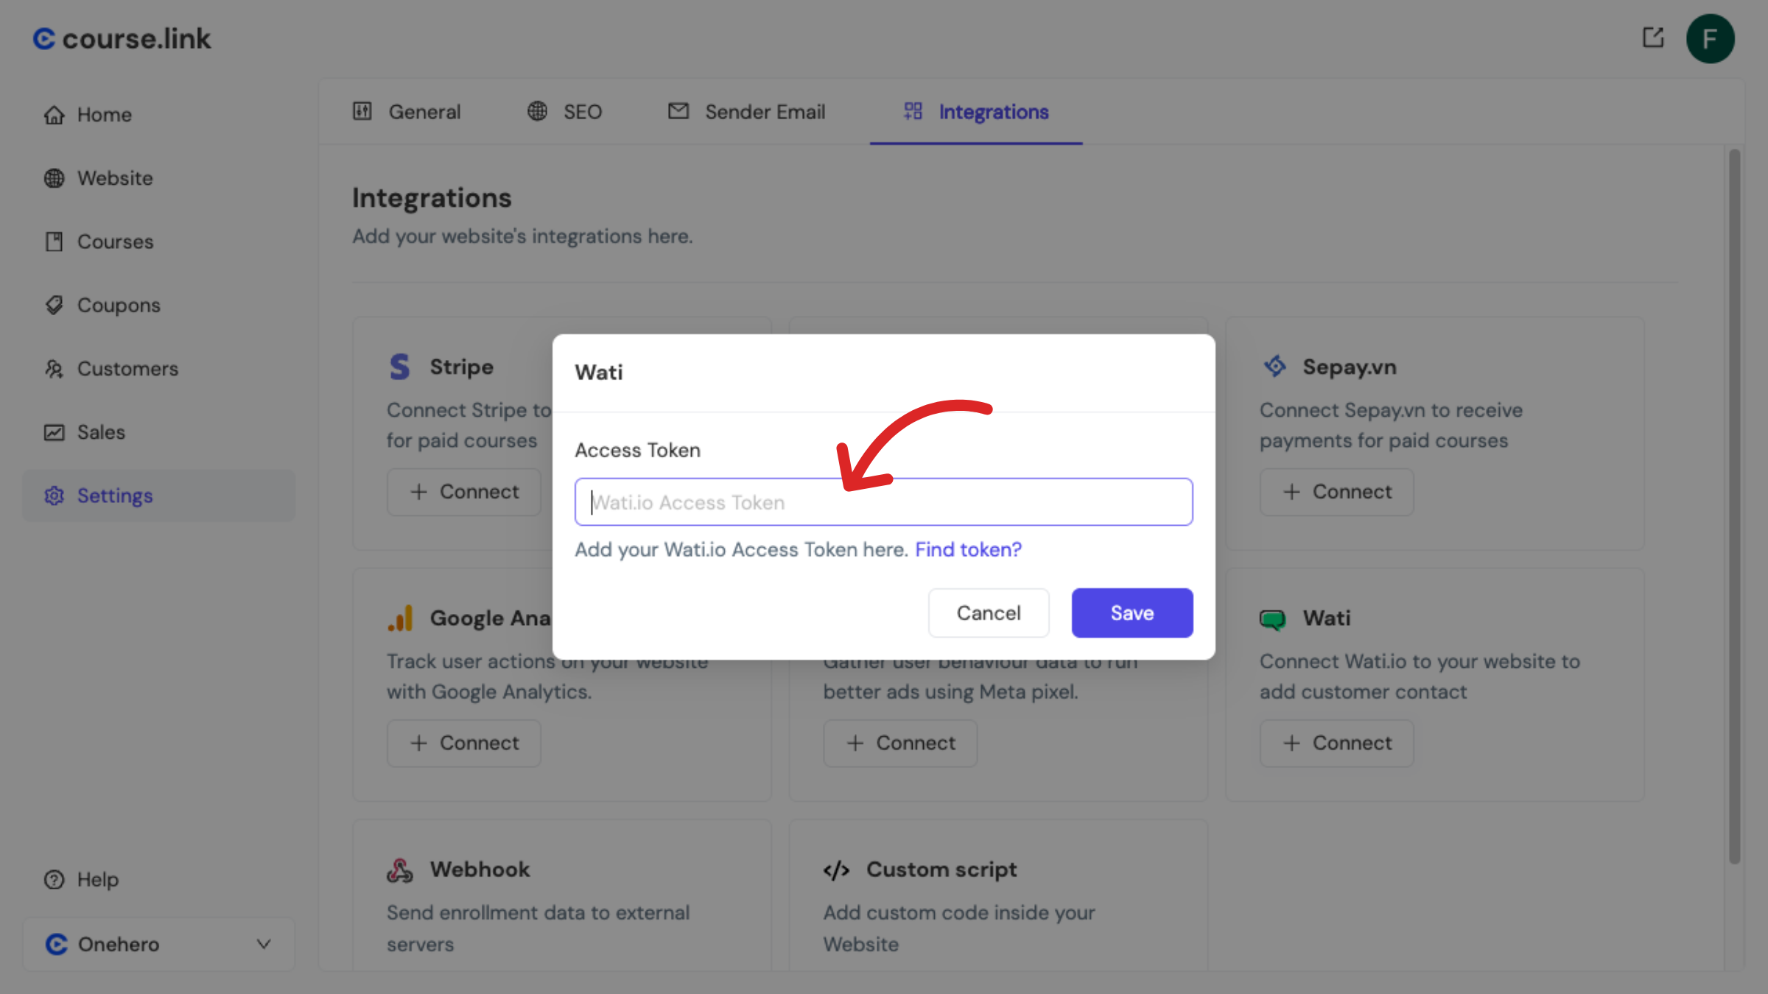Open the Help question mark icon

pos(54,879)
